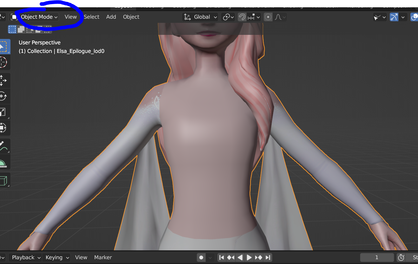Open the Object Mode dropdown
Image resolution: width=418 pixels, height=264 pixels.
(34, 17)
